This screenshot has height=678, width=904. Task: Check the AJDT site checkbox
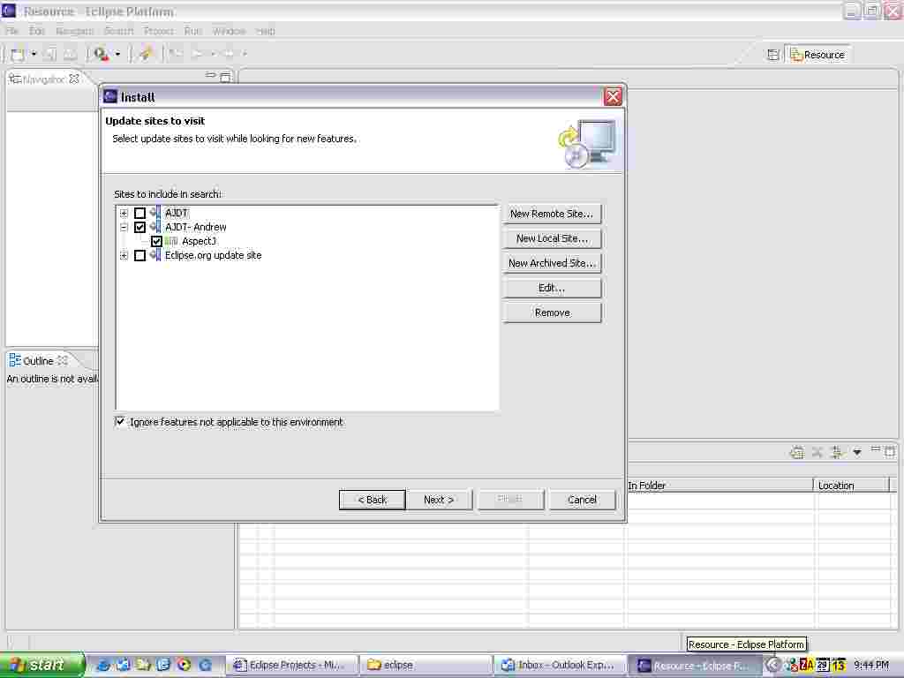point(139,214)
